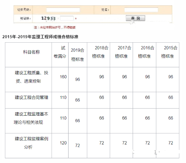Click full score 110 in 基本理论与相关法规 row
Image resolution: width=186 pixels, height=163 pixels.
pyautogui.click(x=63, y=118)
